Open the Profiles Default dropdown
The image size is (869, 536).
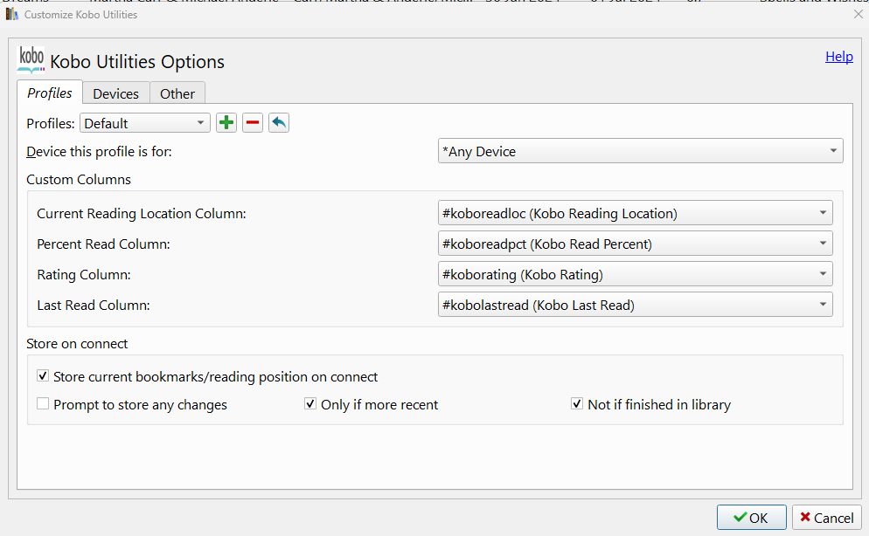(x=145, y=123)
